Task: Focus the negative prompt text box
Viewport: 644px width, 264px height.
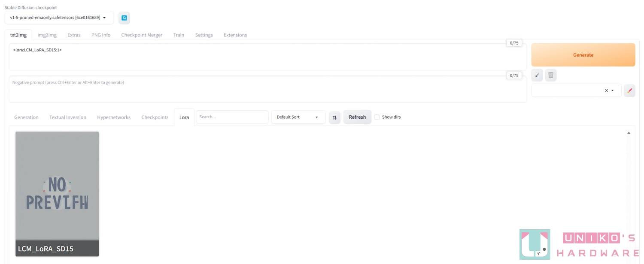Action: (266, 89)
